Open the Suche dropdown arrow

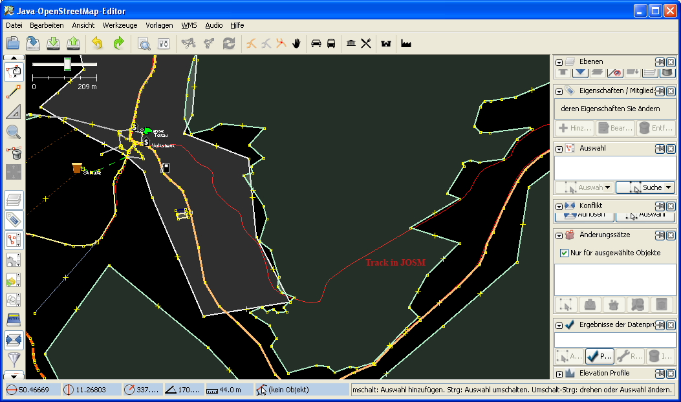point(668,187)
